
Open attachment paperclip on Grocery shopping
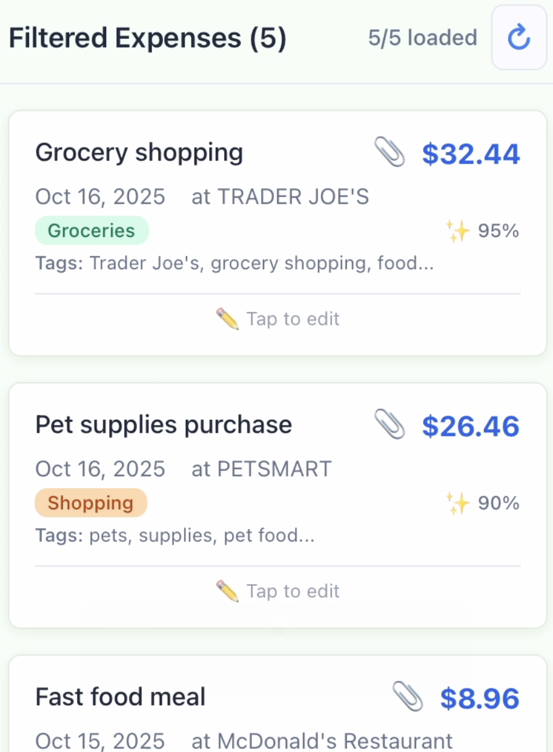pyautogui.click(x=390, y=152)
